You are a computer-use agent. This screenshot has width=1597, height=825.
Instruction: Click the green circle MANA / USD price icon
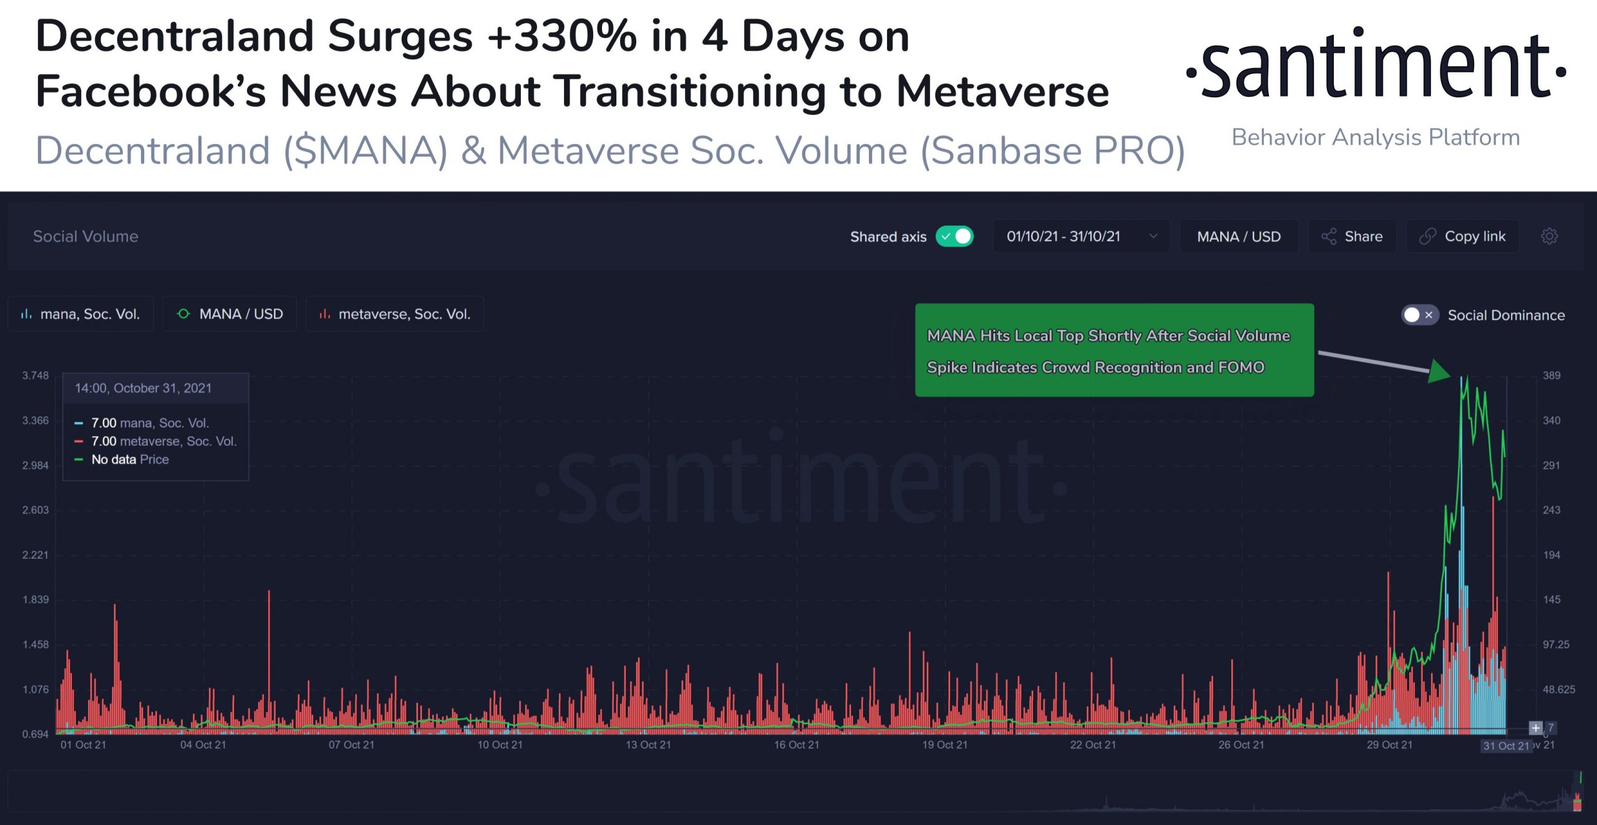183,314
